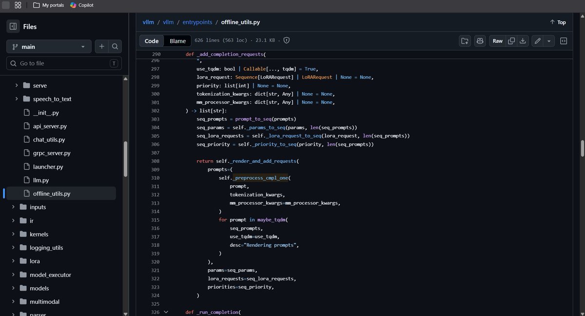Expand the logging_utils folder
The height and width of the screenshot is (316, 585).
[13, 248]
